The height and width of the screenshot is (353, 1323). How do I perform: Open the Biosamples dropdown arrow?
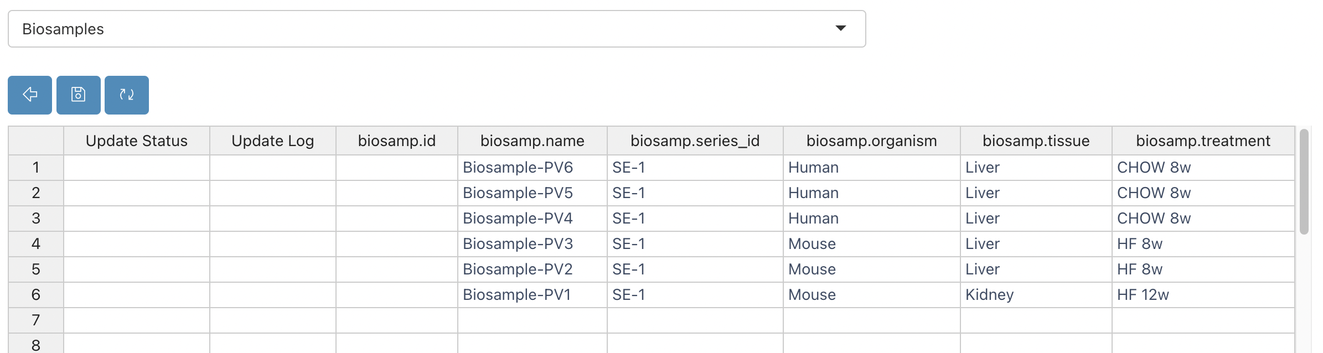(x=840, y=28)
